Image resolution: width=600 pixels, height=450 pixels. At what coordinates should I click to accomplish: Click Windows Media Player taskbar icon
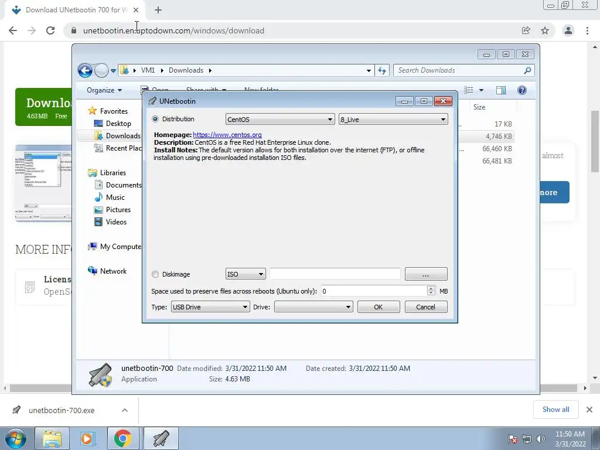pos(87,438)
